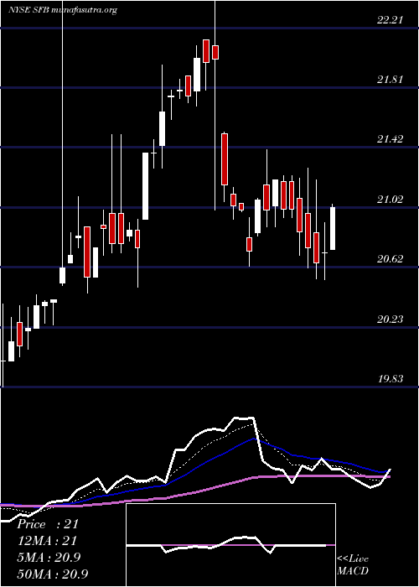The image size is (419, 587).
Task: Click the <<Live MACD label
Action: coord(353,565)
